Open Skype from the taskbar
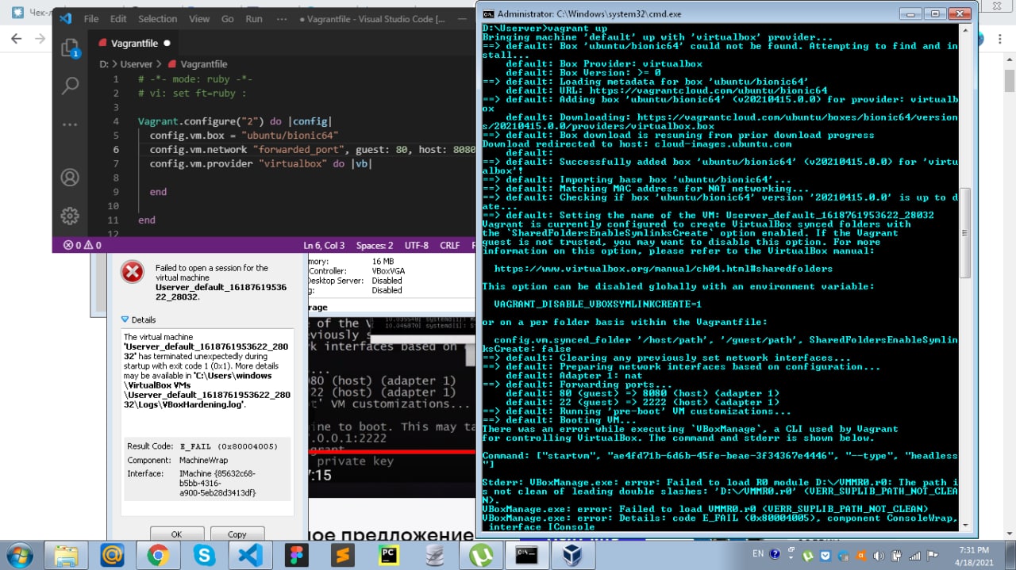This screenshot has height=570, width=1016. coord(205,554)
